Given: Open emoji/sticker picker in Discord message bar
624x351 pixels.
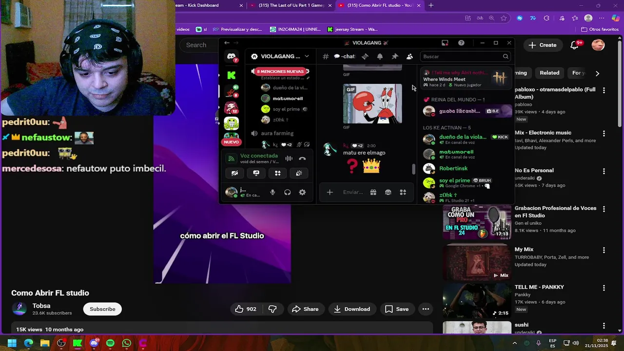Looking at the screenshot, I should (x=388, y=192).
